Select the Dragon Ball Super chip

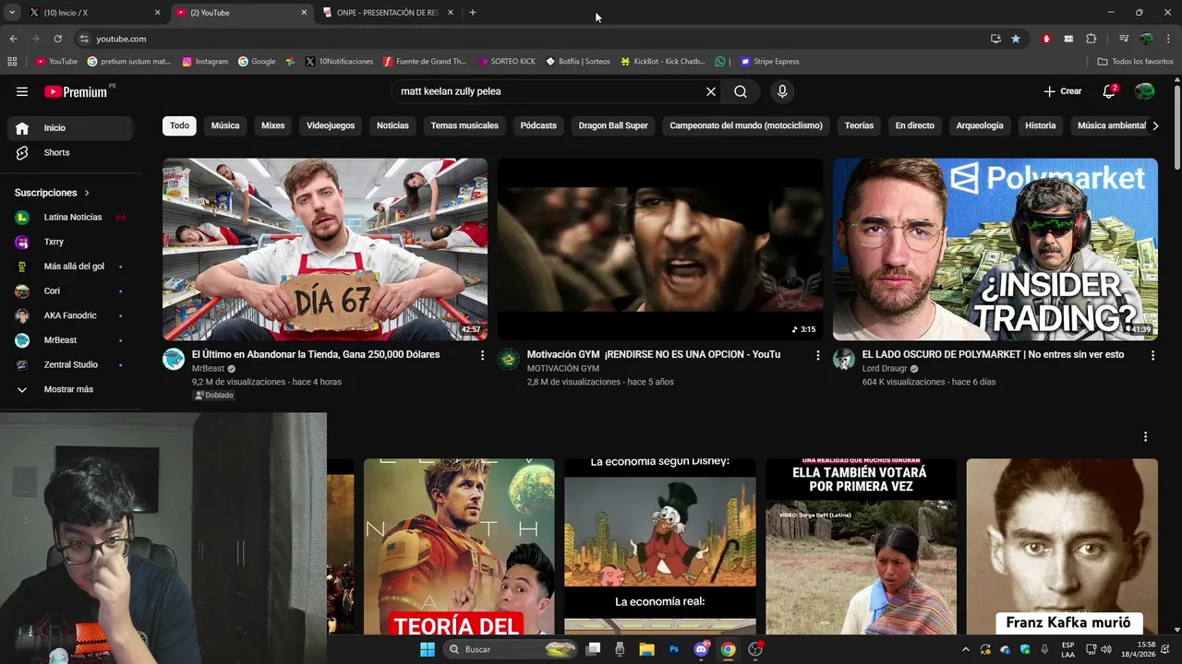[x=613, y=125]
